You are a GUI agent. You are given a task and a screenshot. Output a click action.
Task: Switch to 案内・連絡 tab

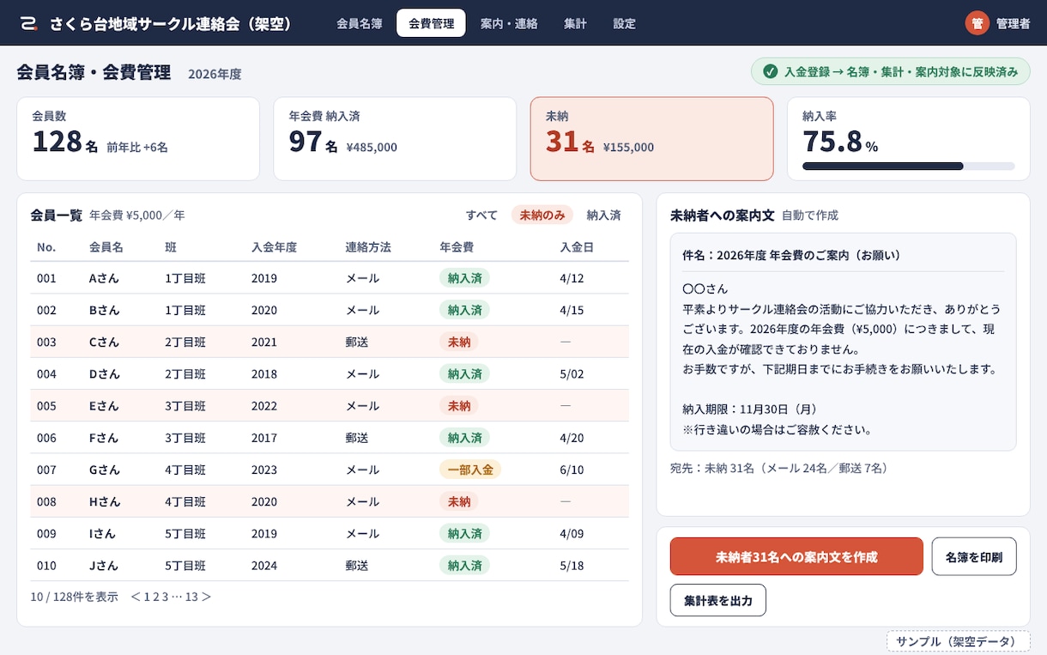pos(509,23)
